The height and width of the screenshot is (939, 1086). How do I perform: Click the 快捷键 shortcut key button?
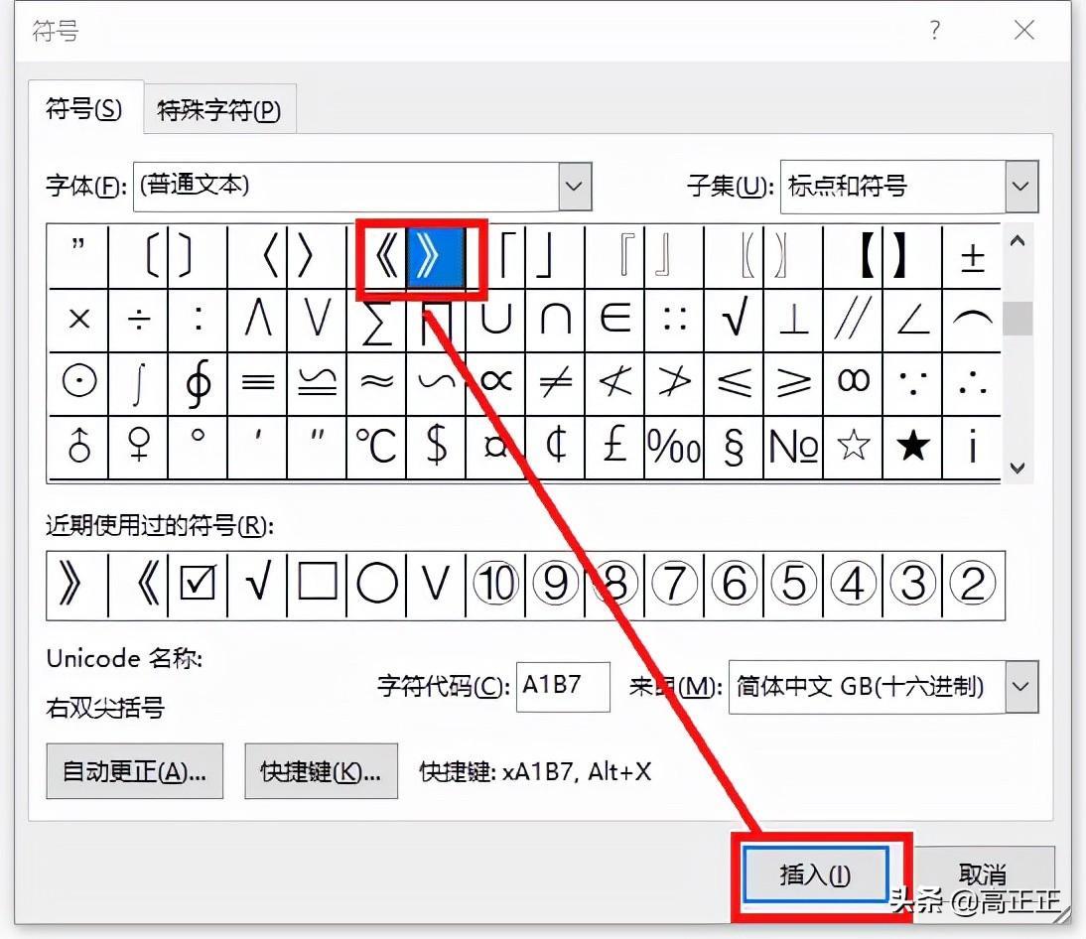click(x=321, y=771)
